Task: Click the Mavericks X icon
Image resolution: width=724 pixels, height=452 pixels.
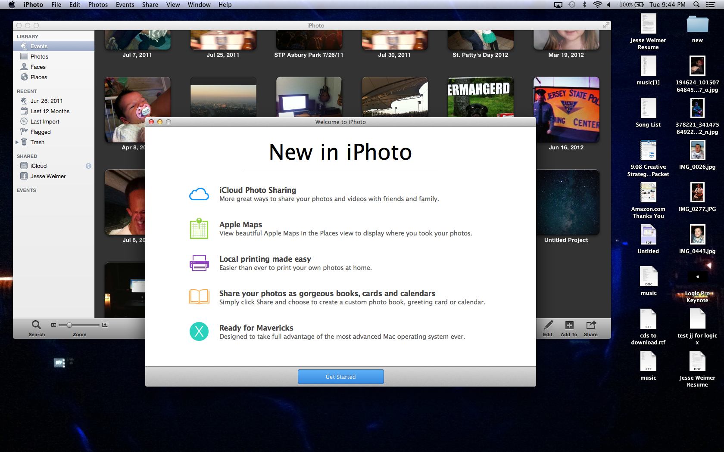Action: 199,331
